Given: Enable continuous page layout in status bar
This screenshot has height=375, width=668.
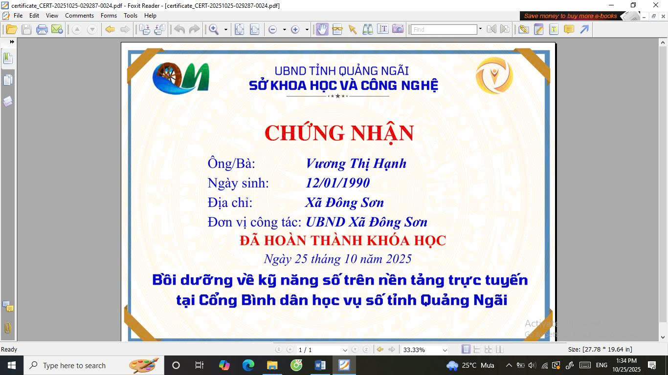Looking at the screenshot, I should (477, 350).
